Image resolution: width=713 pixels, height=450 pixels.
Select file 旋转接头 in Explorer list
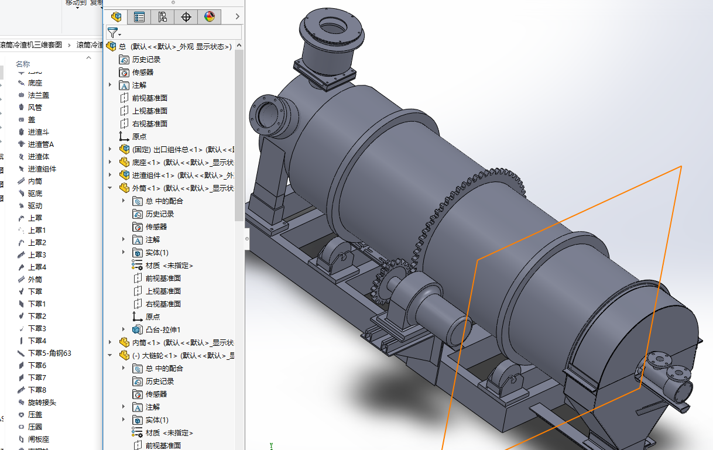(x=42, y=402)
